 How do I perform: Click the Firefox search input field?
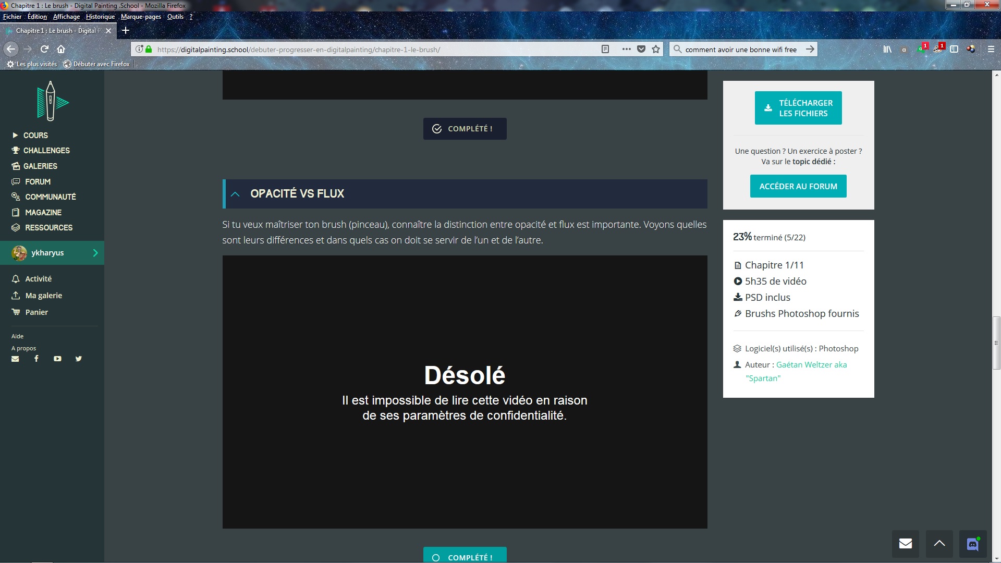tap(740, 50)
